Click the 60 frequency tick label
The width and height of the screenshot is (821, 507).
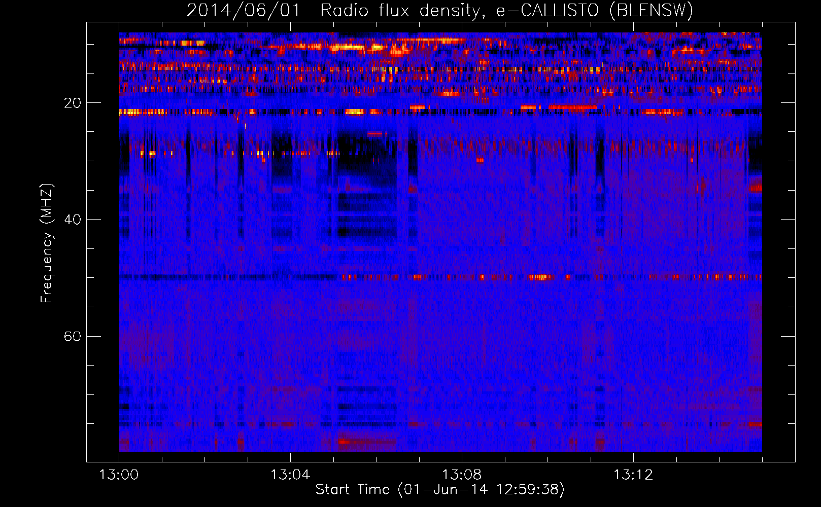[x=73, y=337]
